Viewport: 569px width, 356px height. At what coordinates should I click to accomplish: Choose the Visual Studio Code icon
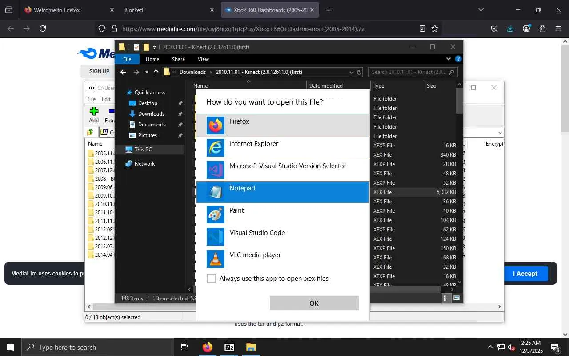tap(216, 237)
